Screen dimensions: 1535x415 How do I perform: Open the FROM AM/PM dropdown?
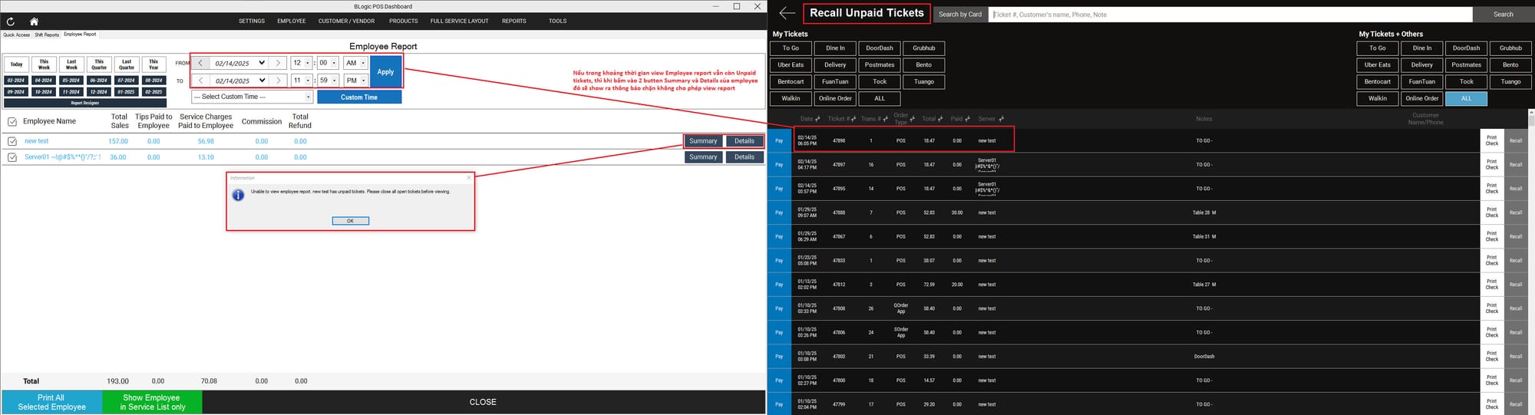tap(363, 63)
